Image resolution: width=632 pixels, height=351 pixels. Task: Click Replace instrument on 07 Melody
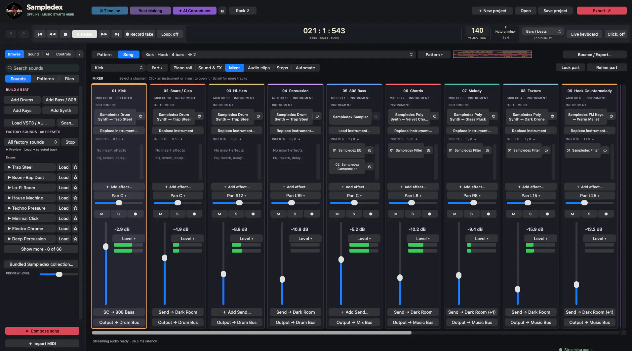pos(472,131)
